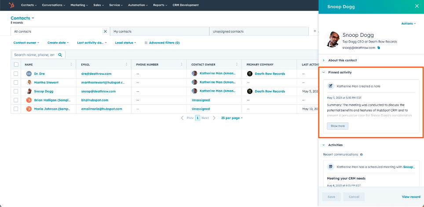
Task: Click Snoop Dogg's profile photo in side panel
Action: tap(333, 39)
